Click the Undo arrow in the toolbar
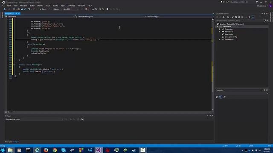 29,9
